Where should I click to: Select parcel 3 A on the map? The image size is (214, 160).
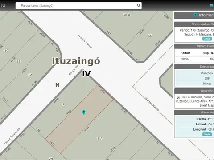point(100,139)
